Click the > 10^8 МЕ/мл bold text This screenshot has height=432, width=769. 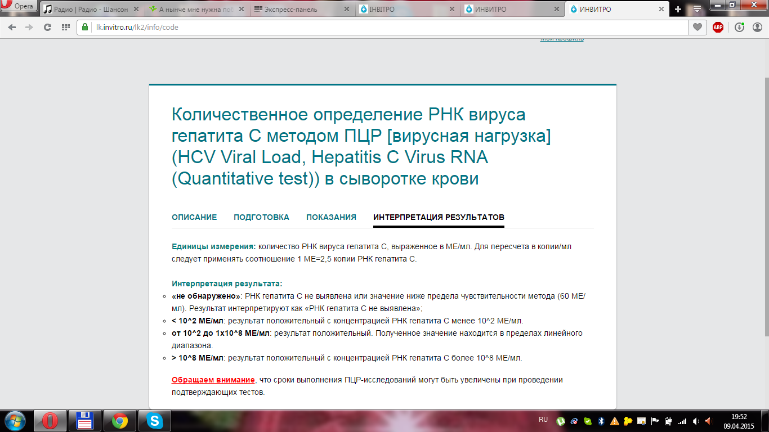[198, 358]
